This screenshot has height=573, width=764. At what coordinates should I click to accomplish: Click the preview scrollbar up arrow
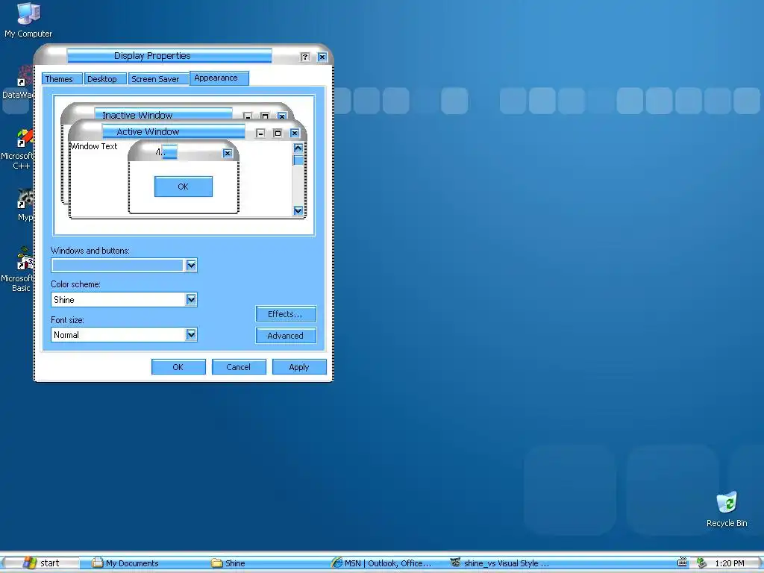pos(298,148)
